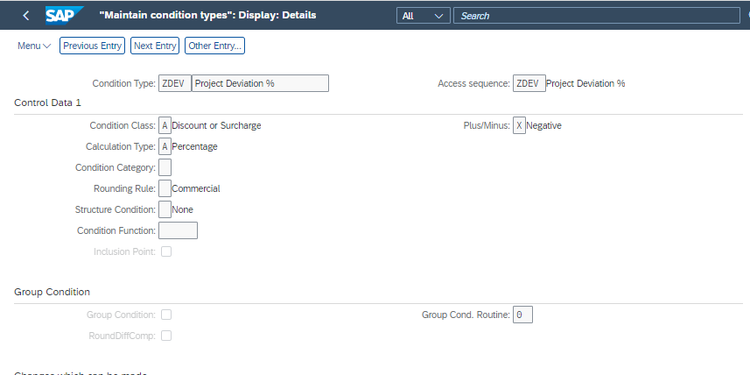Select the Condition Category field
750x375 pixels.
(x=165, y=167)
